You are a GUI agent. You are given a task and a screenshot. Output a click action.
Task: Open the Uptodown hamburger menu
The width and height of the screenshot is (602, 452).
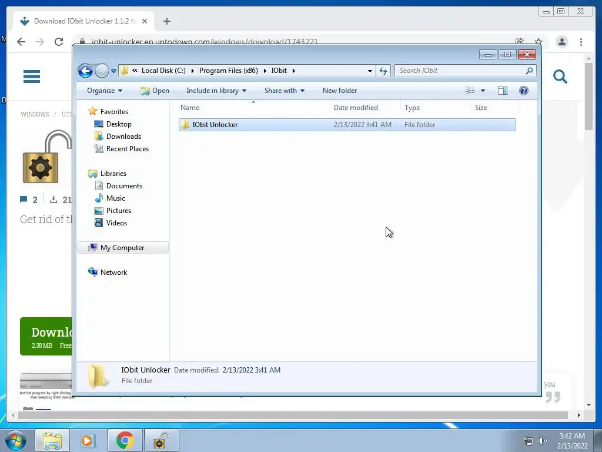coord(32,77)
